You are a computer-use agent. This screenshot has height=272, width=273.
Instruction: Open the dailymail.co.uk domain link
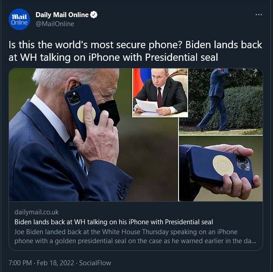(x=36, y=212)
